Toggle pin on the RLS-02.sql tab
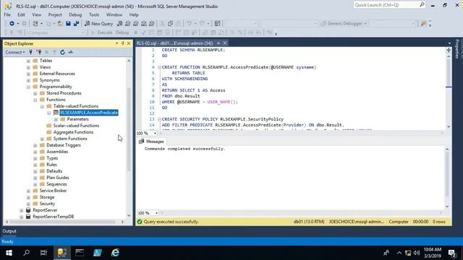 (x=218, y=43)
